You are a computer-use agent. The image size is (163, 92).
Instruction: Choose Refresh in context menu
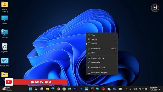pyautogui.click(x=102, y=43)
